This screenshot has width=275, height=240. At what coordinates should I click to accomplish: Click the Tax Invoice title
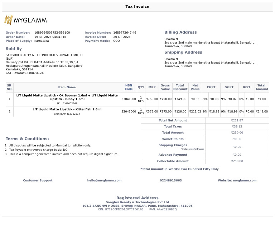pyautogui.click(x=137, y=7)
